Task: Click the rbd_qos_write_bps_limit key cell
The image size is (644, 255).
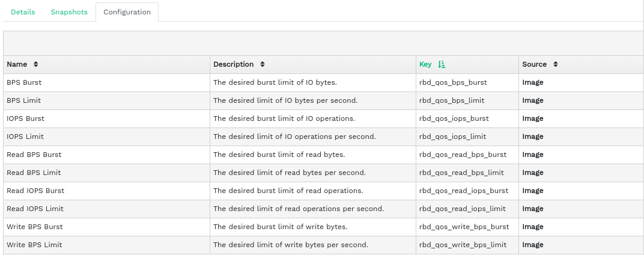Action: tap(463, 245)
